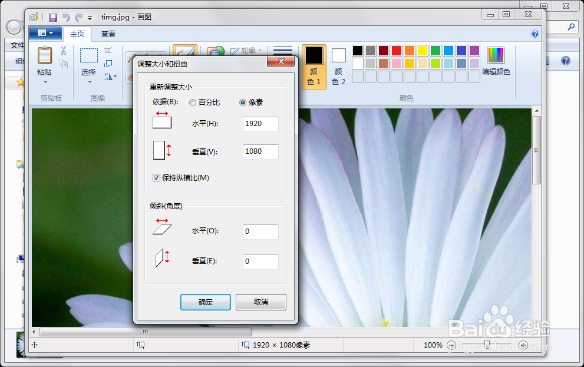The height and width of the screenshot is (367, 584).
Task: Pick the black color swatch
Action: pos(358,51)
